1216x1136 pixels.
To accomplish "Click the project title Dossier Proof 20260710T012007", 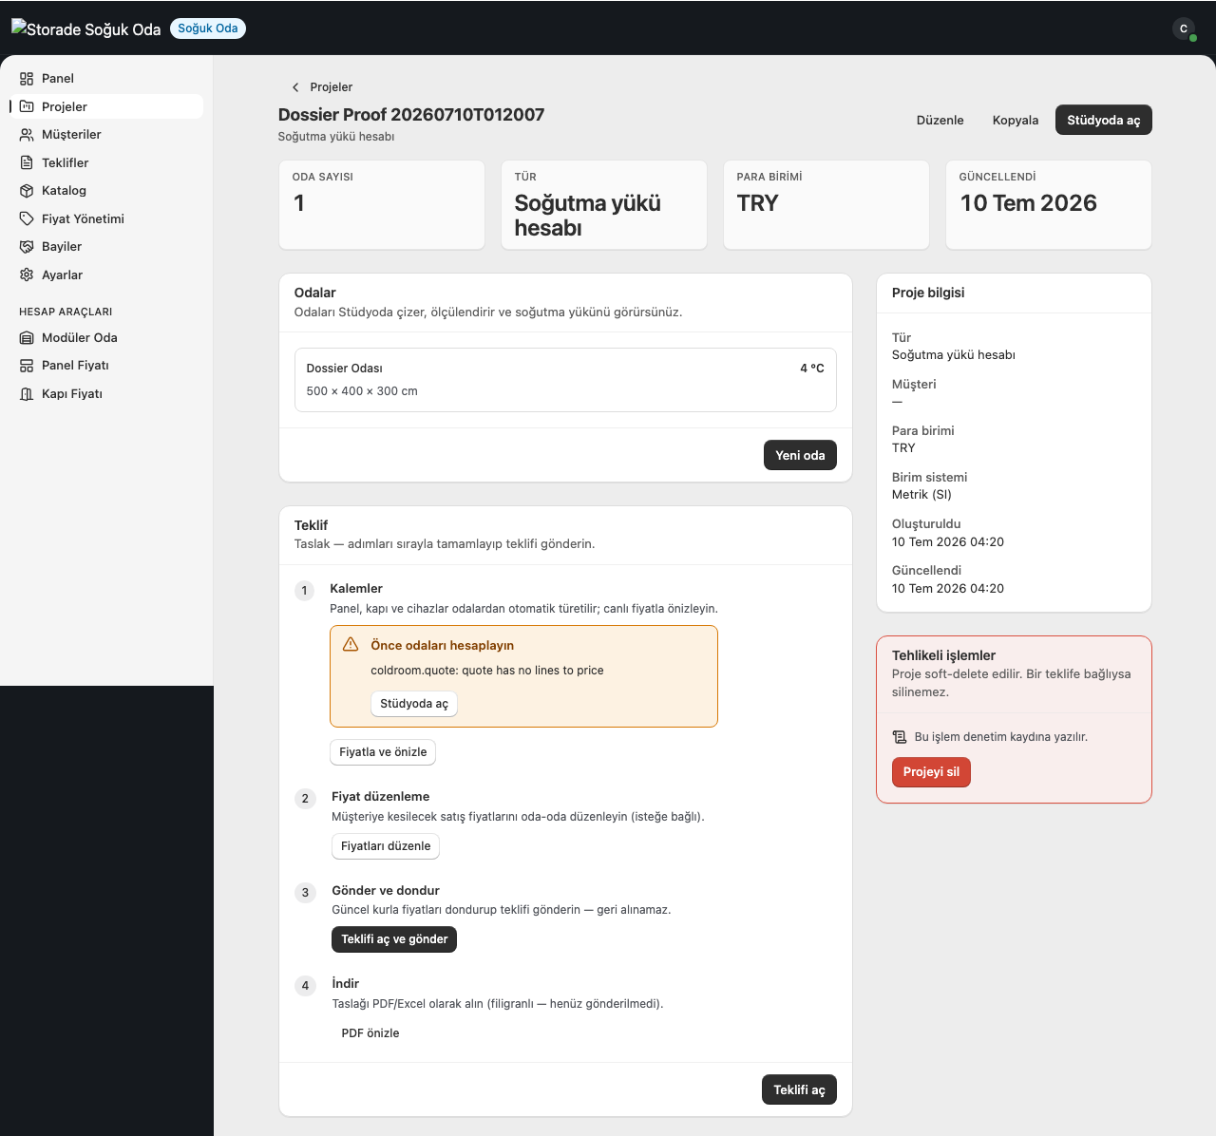I will point(411,115).
